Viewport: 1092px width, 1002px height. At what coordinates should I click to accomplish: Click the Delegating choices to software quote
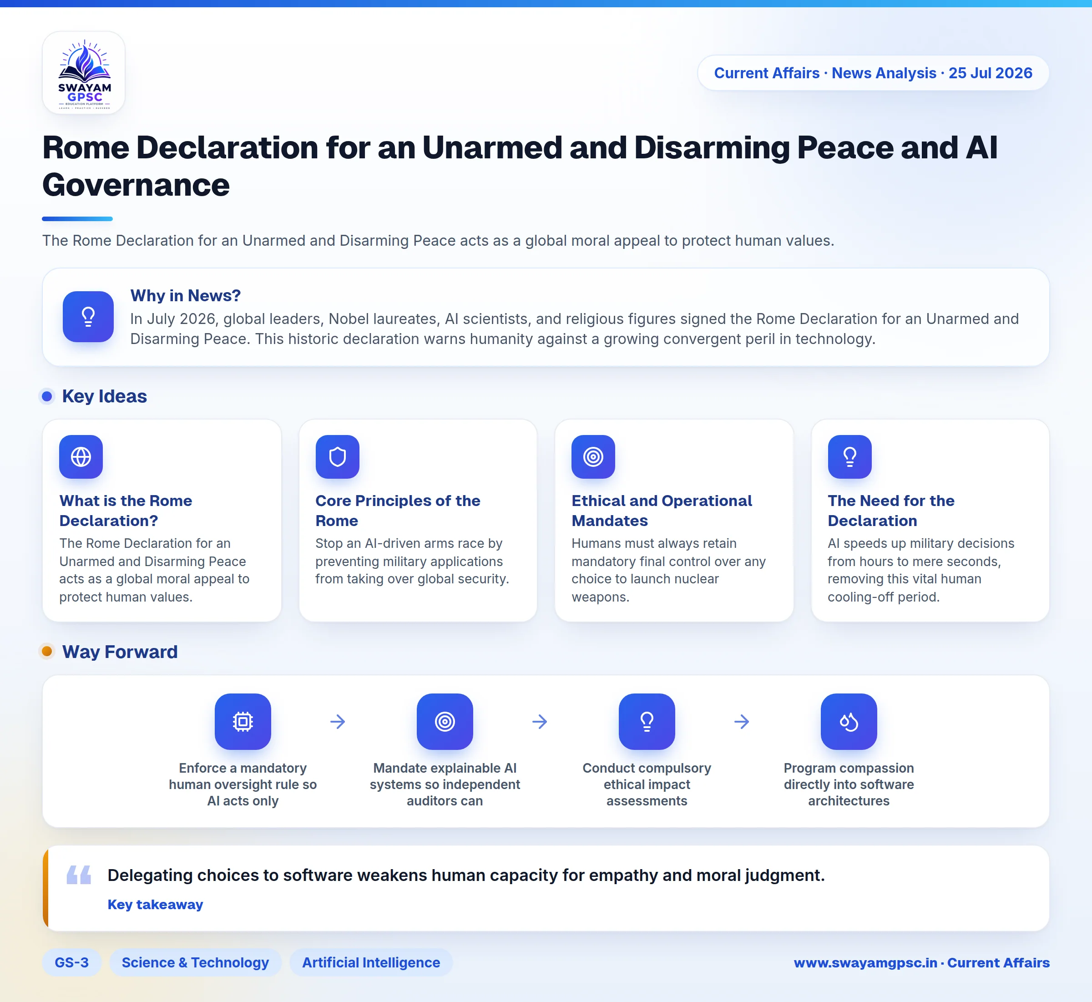pos(466,875)
